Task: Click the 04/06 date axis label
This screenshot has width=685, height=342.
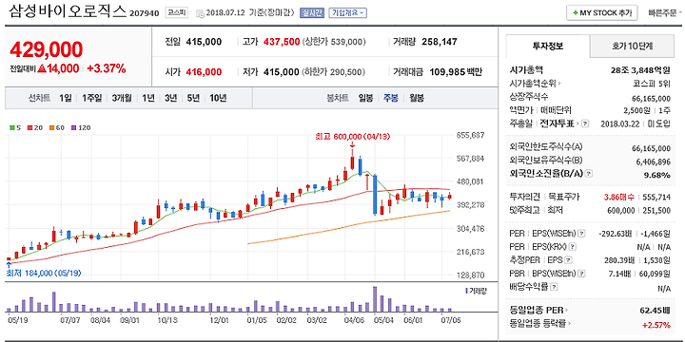Action: pos(353,320)
